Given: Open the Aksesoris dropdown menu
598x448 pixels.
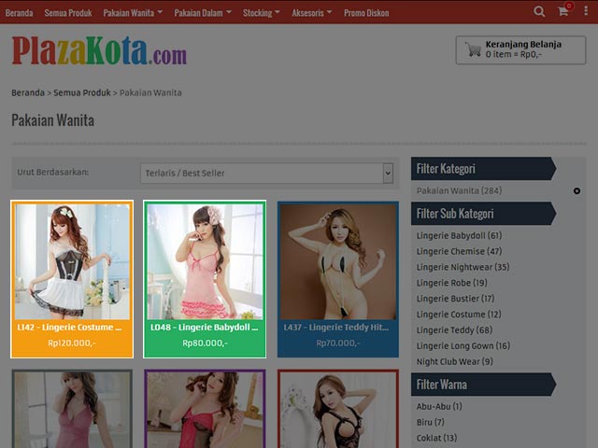Looking at the screenshot, I should click(x=311, y=12).
